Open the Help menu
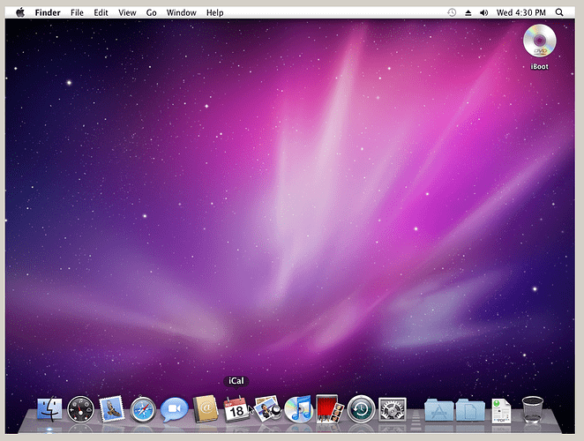Screen dimensions: 584x441 point(215,12)
